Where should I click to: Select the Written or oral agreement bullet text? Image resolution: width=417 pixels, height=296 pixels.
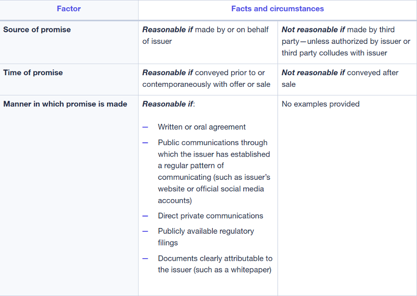202,127
